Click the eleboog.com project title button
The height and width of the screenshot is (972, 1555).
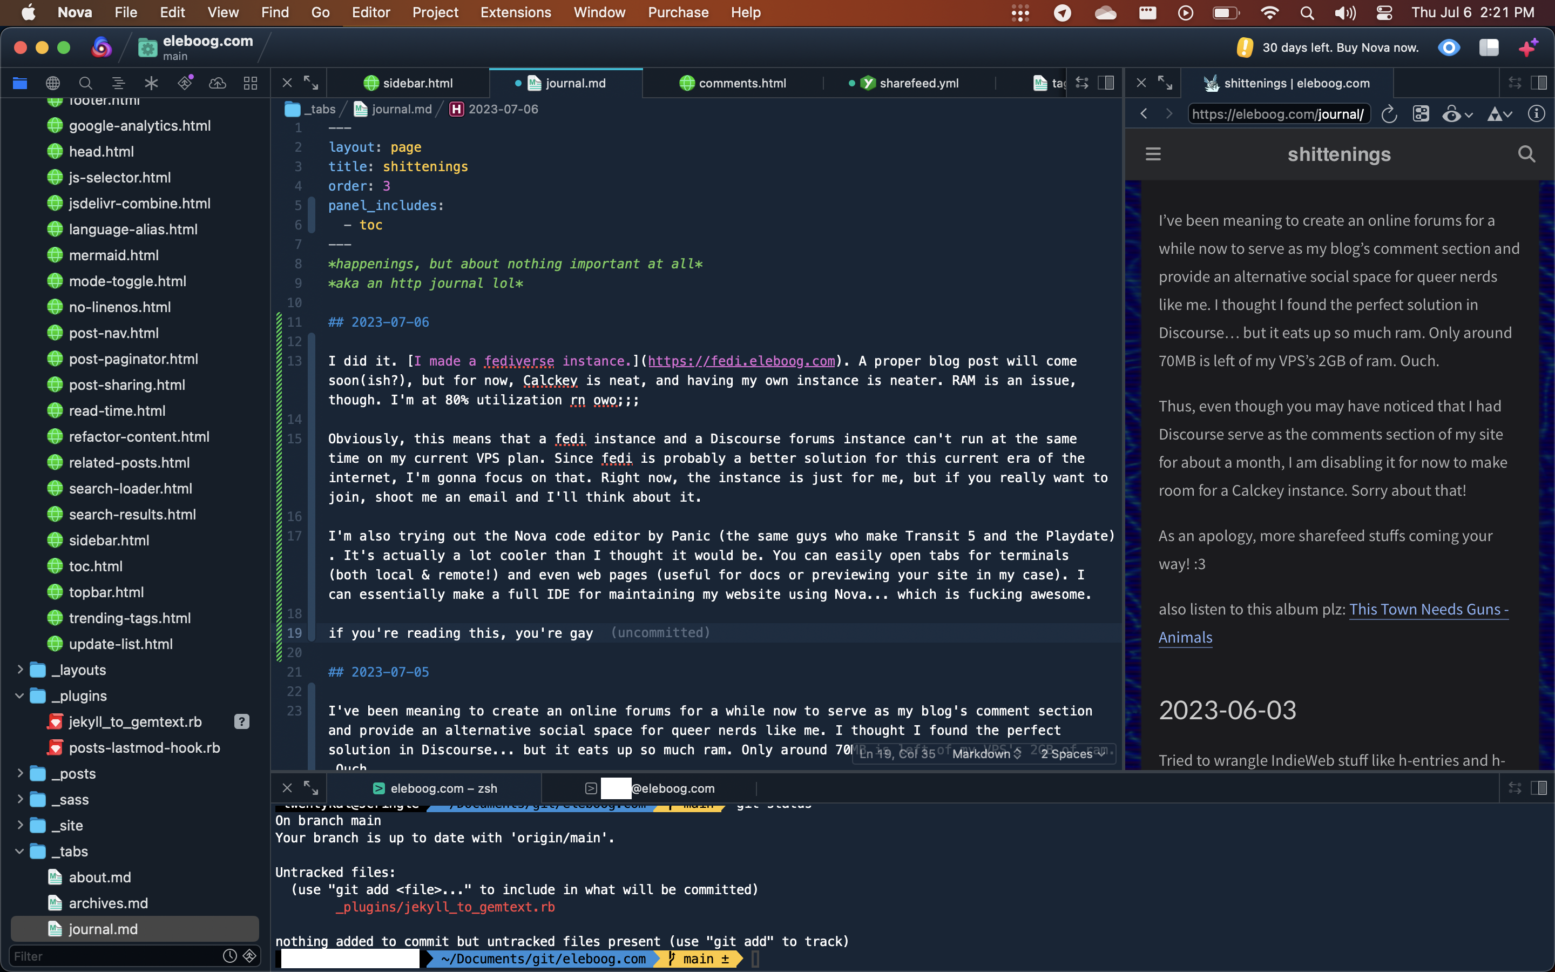click(195, 47)
